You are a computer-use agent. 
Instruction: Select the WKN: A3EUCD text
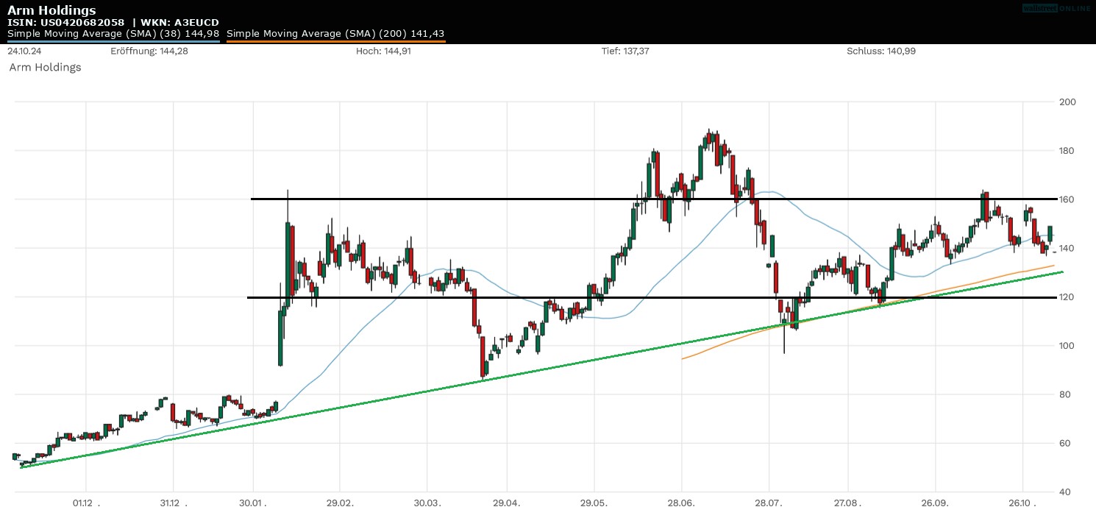[x=179, y=23]
